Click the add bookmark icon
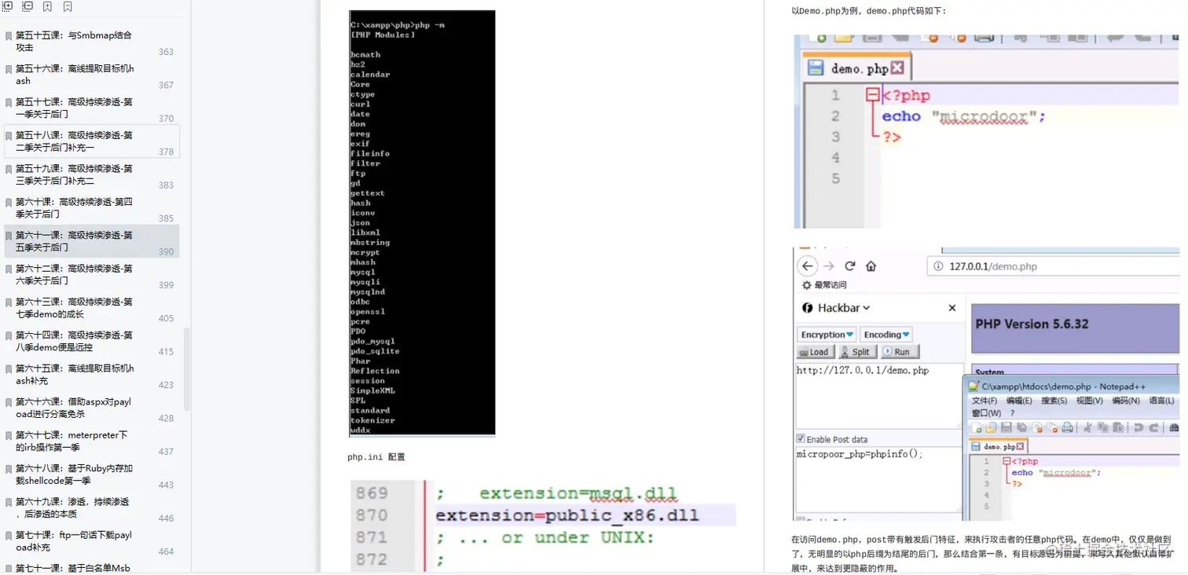The image size is (1188, 575). 47,6
